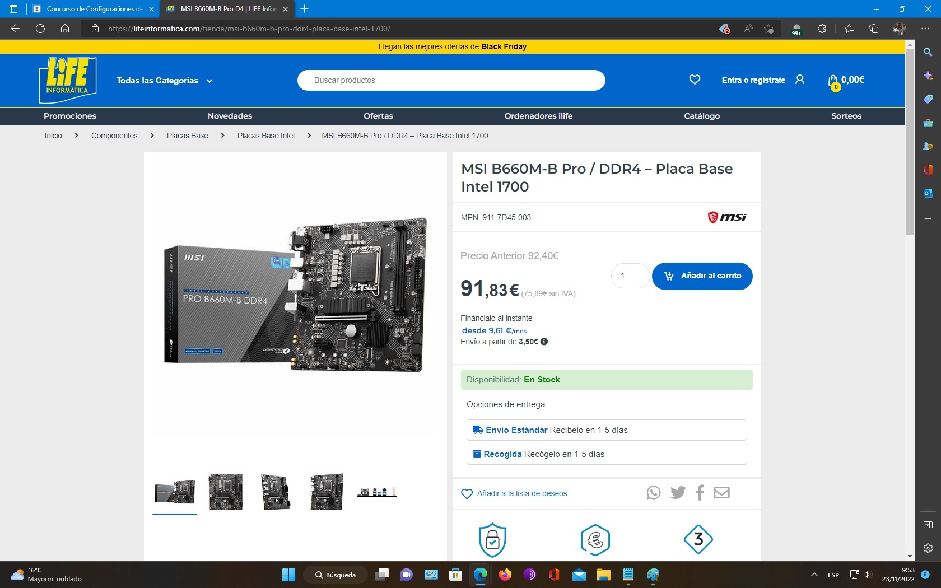Expand Recogida pickup option

(606, 454)
